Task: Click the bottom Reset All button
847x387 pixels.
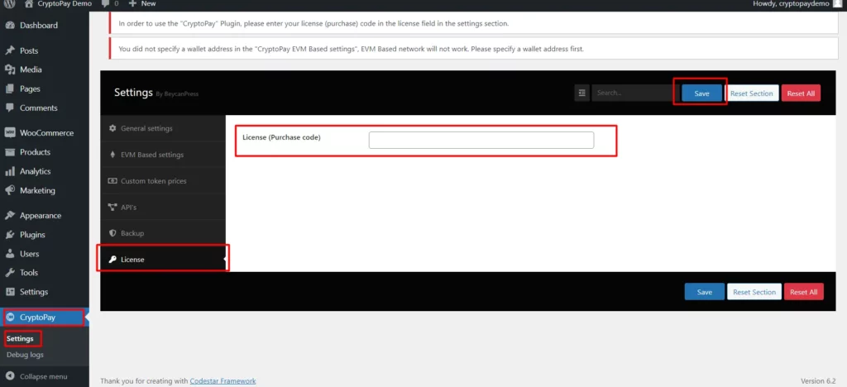Action: click(x=804, y=292)
